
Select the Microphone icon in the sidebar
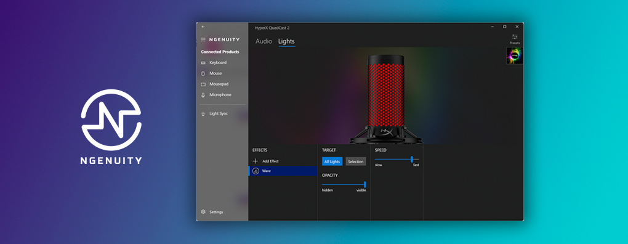pyautogui.click(x=203, y=95)
